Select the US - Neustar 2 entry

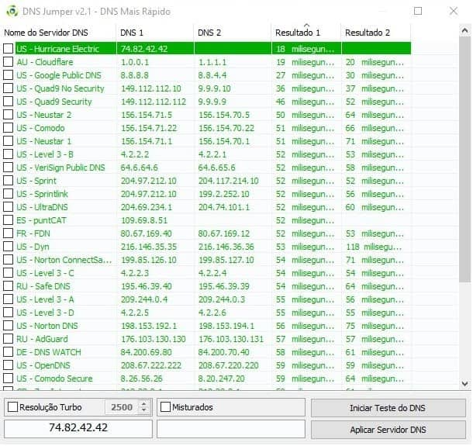(x=44, y=115)
